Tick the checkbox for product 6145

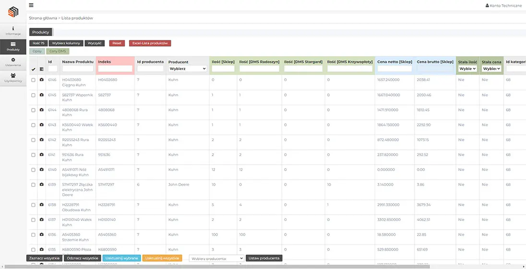tap(33, 95)
